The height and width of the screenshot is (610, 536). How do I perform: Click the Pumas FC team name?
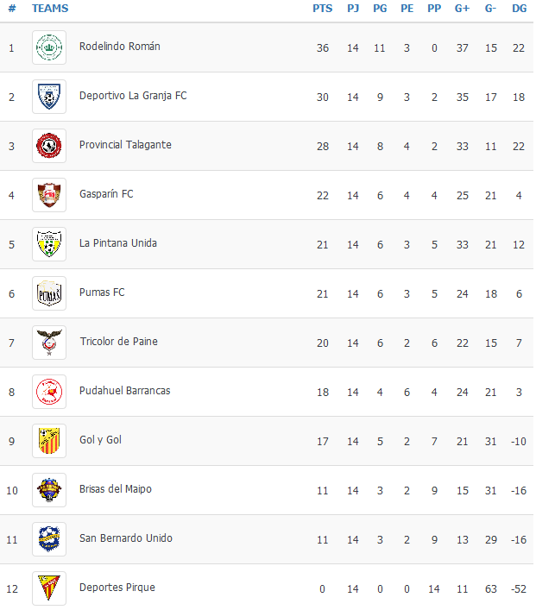click(102, 292)
